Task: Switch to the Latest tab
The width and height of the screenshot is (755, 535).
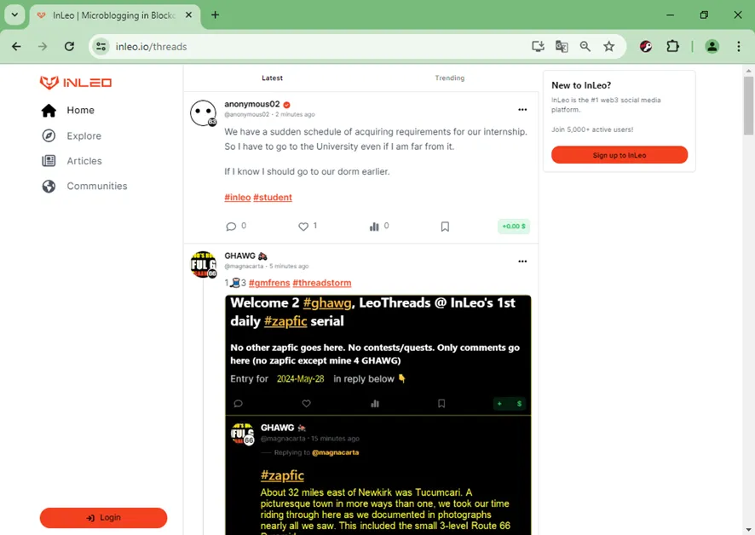Action: (272, 78)
